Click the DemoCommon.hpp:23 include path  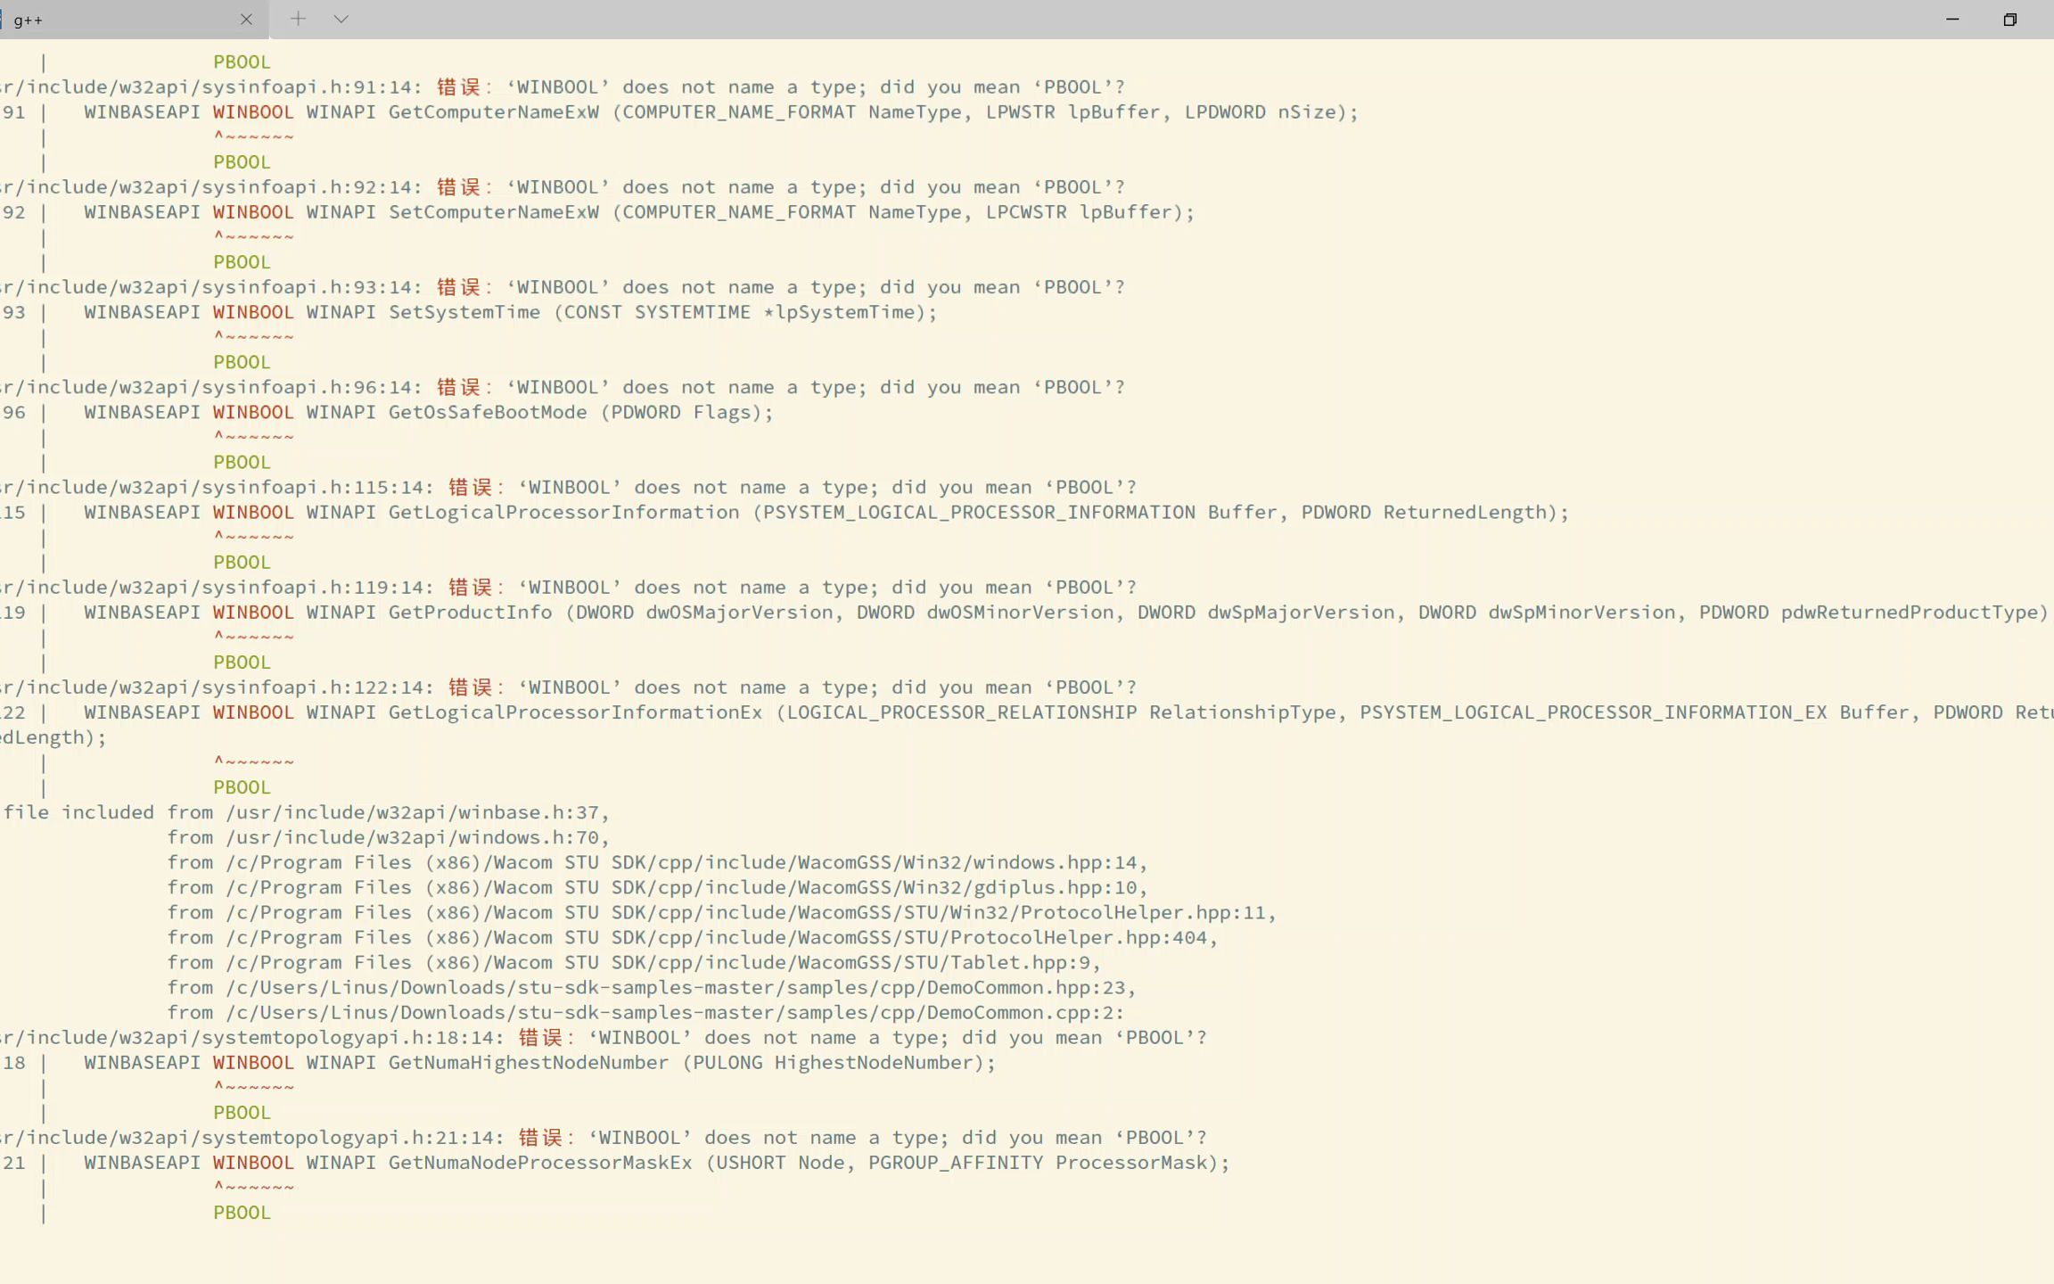[680, 988]
